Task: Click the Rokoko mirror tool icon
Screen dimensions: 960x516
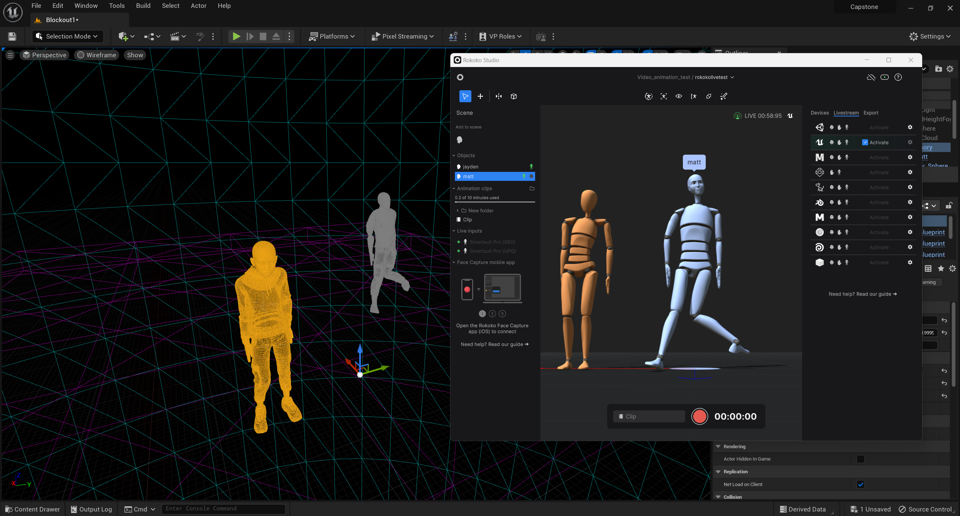Action: [499, 96]
